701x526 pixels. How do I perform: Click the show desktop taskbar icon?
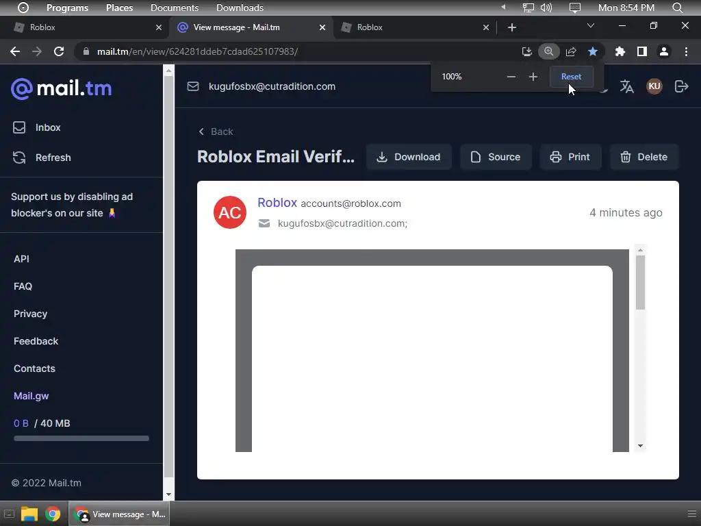coord(9,514)
